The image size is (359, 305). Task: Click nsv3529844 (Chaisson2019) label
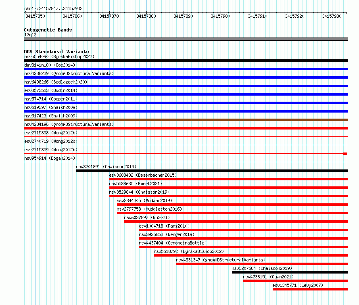click(139, 192)
